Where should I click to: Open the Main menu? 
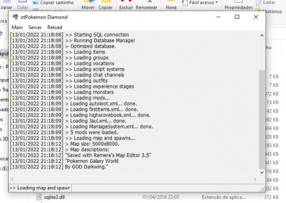[x=17, y=27]
